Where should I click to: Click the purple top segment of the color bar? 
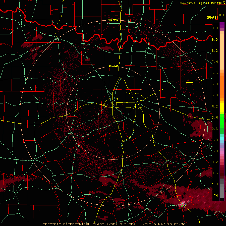pos(222,25)
